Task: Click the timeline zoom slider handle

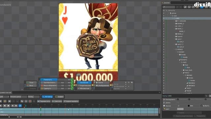Action: click(9, 117)
